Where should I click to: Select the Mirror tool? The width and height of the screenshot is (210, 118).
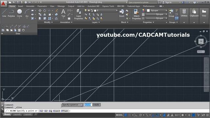pos(45,14)
